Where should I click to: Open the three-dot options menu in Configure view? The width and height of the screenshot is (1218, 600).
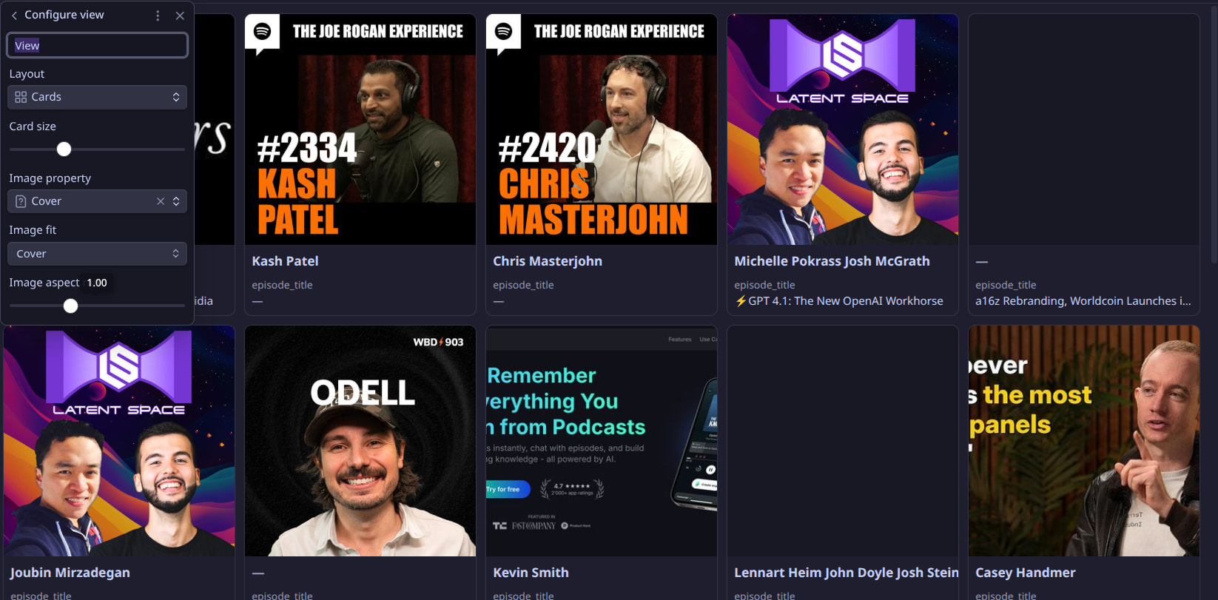pos(158,16)
